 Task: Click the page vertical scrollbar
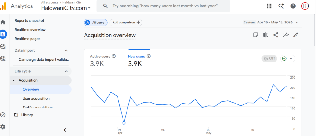[314, 30]
